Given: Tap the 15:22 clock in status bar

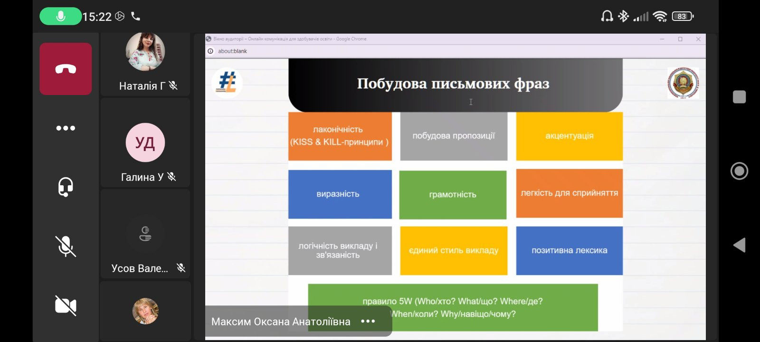Looking at the screenshot, I should click(97, 17).
